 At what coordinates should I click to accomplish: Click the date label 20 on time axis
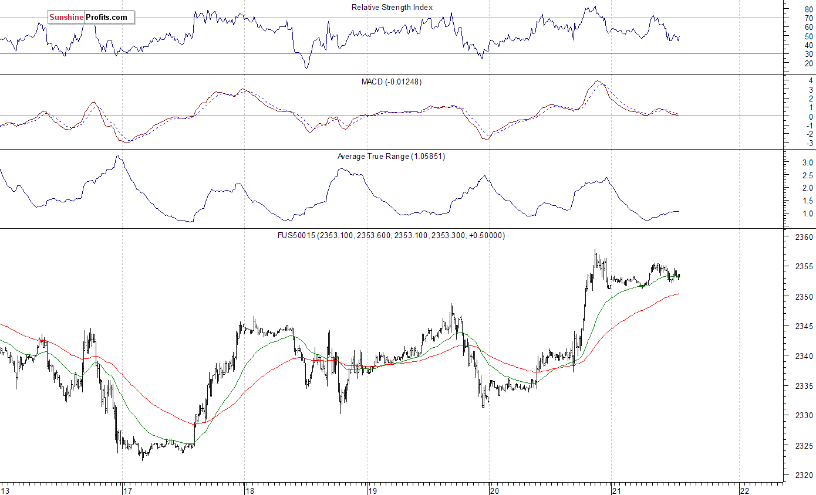point(496,490)
